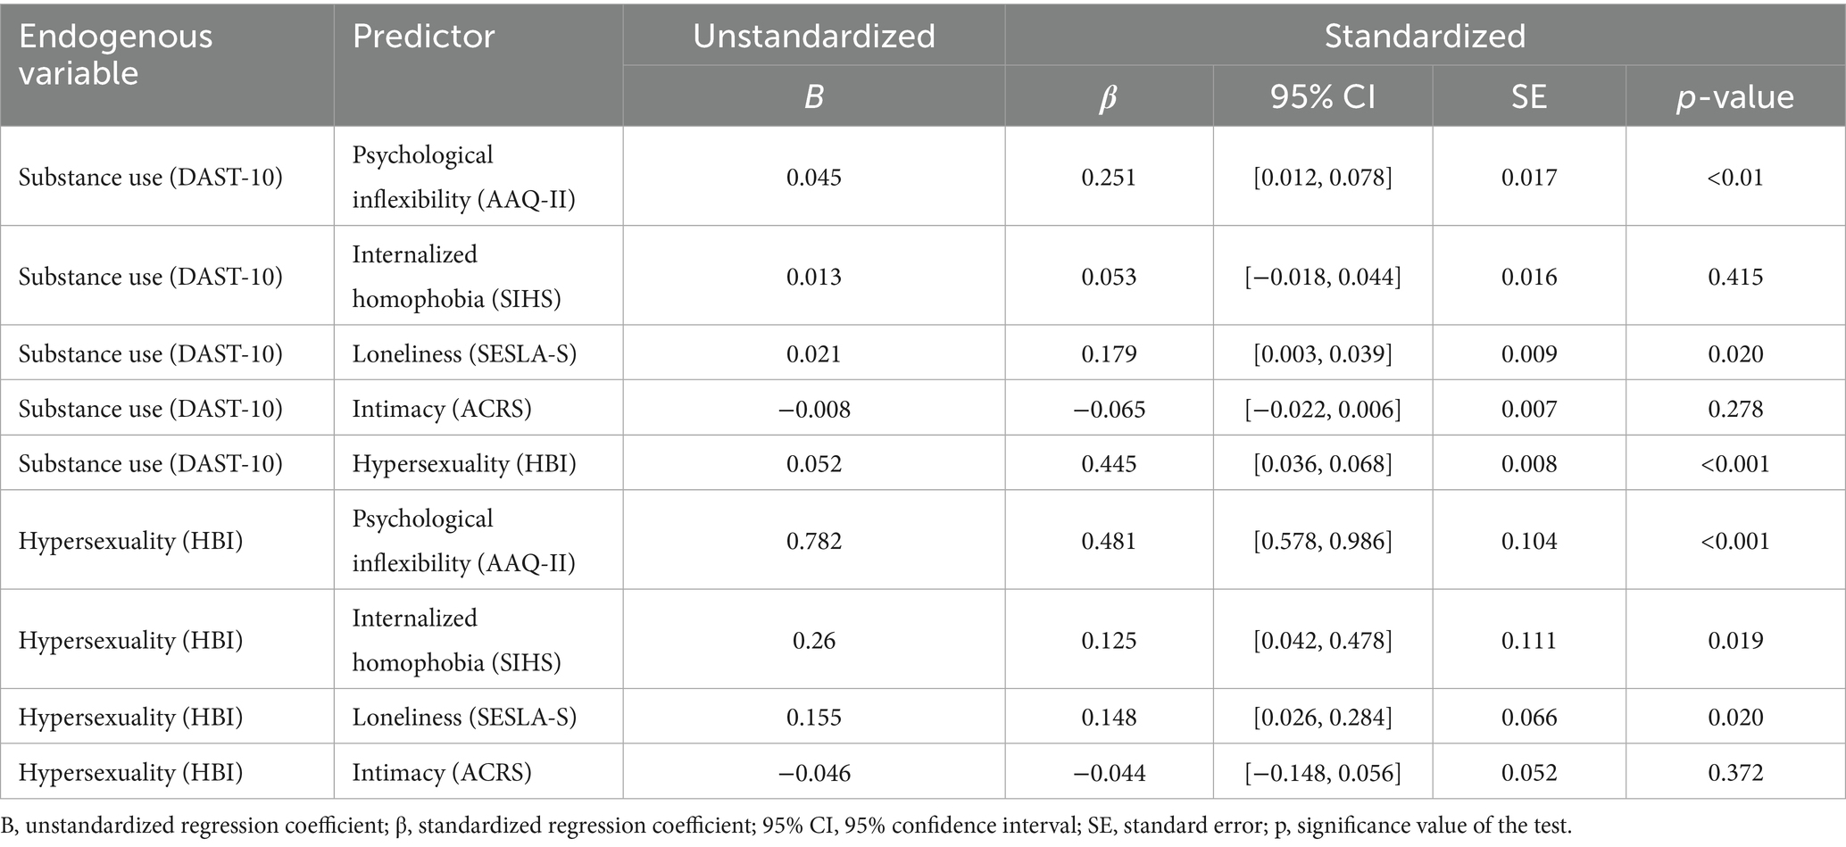Click the B value 0.26
Viewport: 1846px width, 847px height.
pyautogui.click(x=813, y=640)
